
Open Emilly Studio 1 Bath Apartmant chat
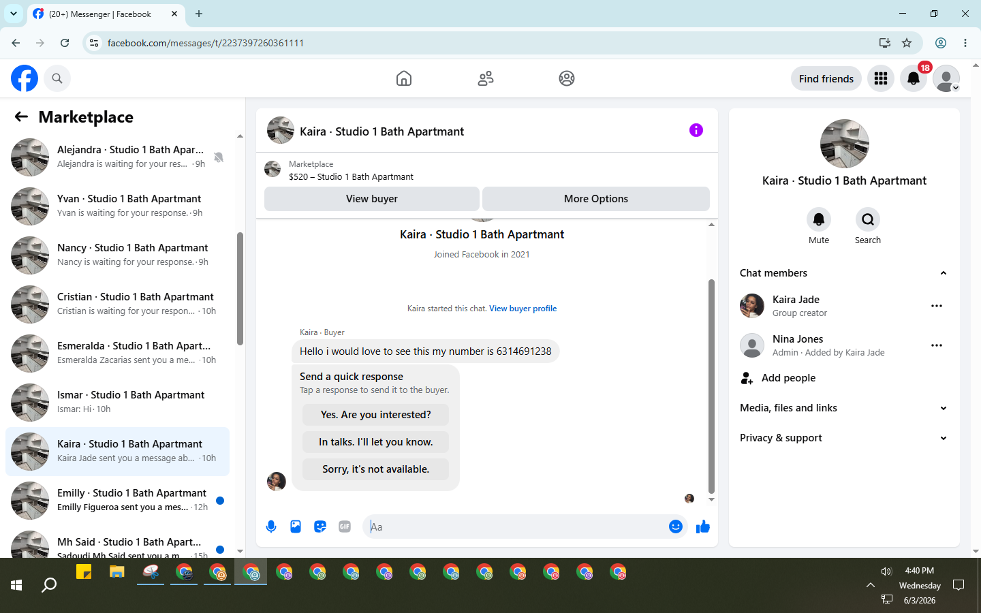[117, 501]
